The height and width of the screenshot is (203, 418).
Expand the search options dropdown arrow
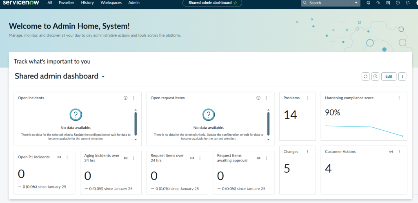pos(356,3)
